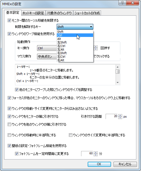The height and width of the screenshot is (171, 141).
Task: Switch to the ホットキーの設定 tab
Action: click(33, 13)
